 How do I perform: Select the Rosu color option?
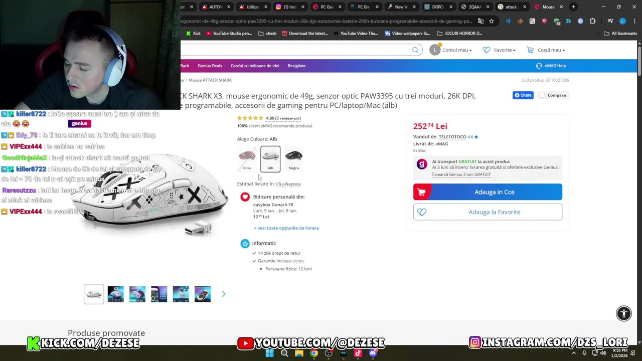pos(247,159)
